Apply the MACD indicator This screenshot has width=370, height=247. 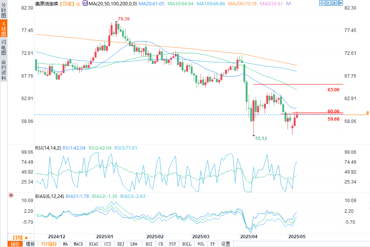[x=78, y=244]
